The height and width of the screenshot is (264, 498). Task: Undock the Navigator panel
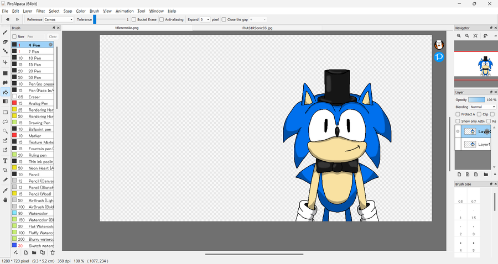pyautogui.click(x=491, y=28)
